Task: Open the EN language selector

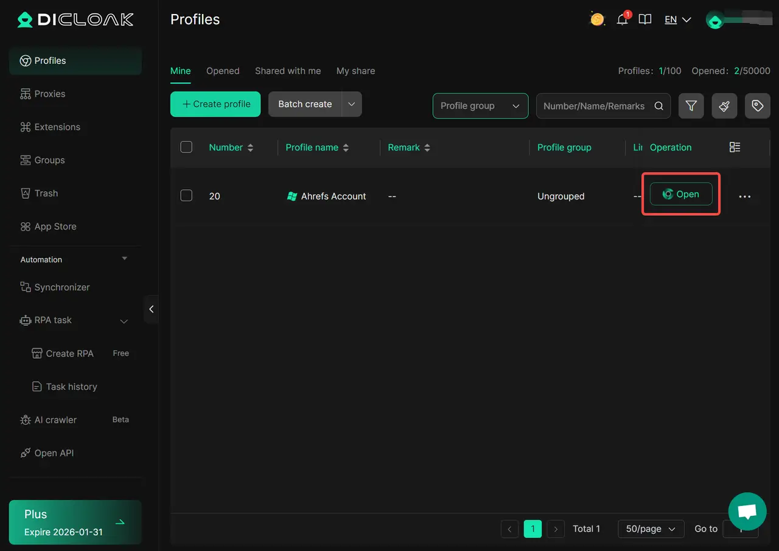Action: point(677,19)
